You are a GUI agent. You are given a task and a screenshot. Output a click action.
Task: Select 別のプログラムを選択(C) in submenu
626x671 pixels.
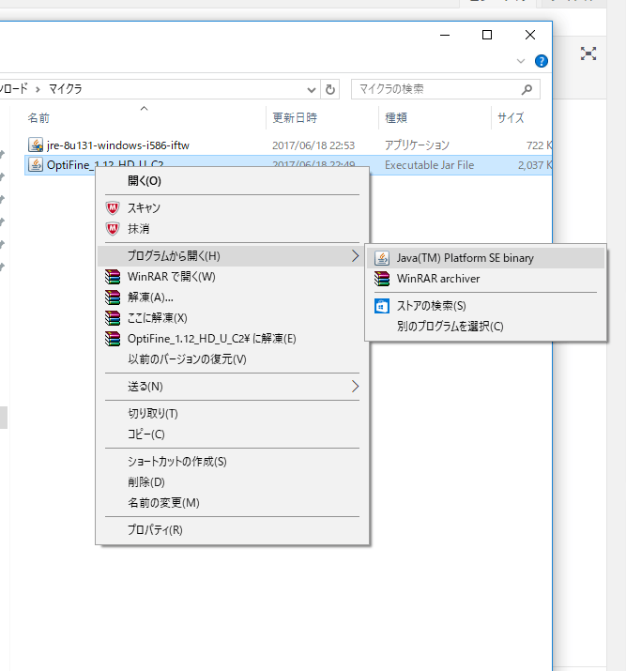[x=485, y=327]
